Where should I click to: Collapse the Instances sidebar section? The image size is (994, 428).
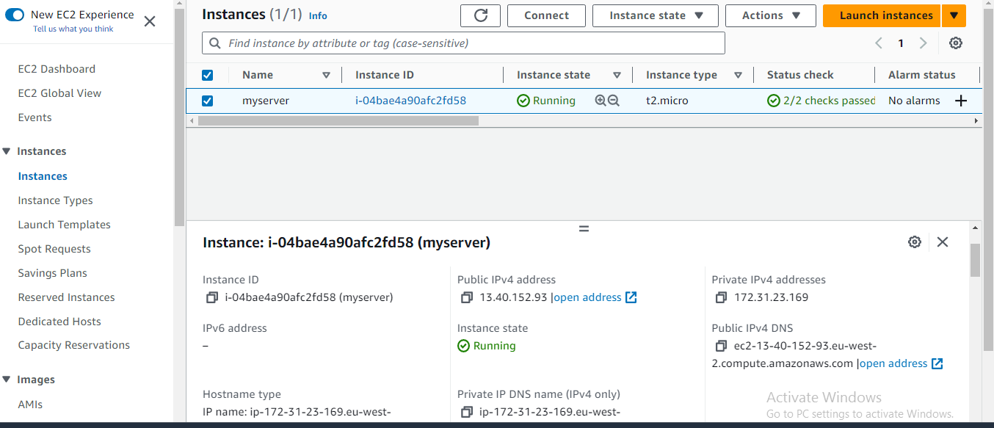(x=7, y=151)
